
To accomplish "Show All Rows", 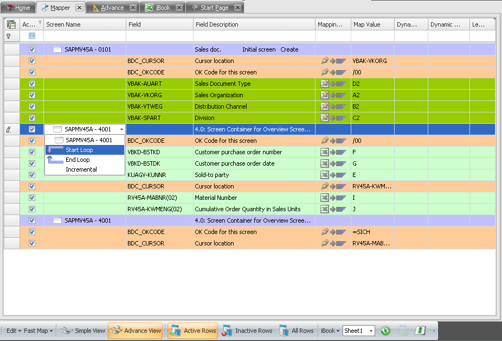I will pos(297,331).
